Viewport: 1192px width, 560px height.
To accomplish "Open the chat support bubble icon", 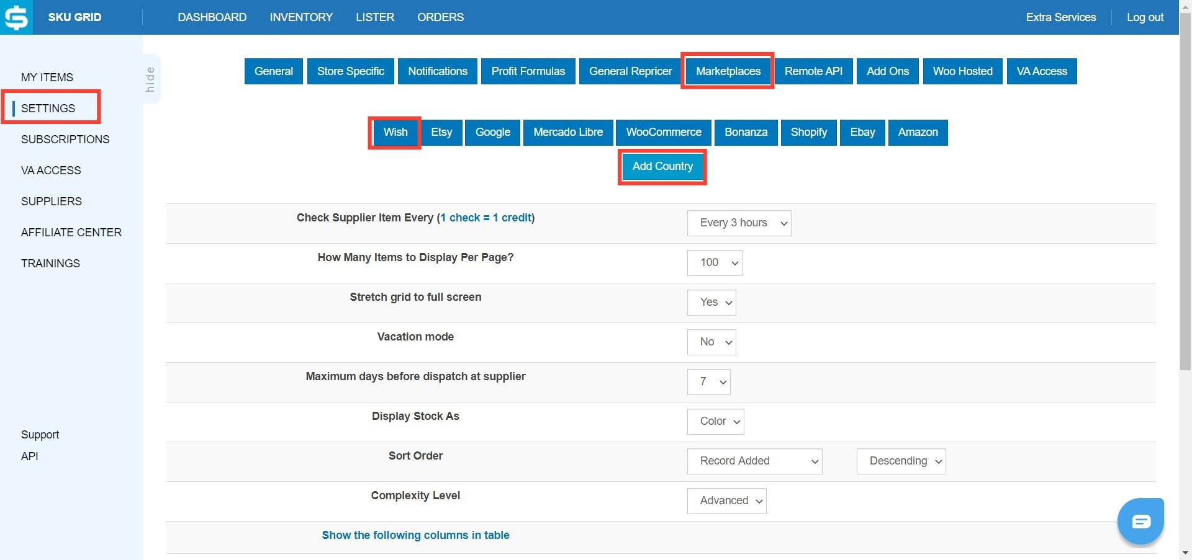I will [x=1140, y=521].
